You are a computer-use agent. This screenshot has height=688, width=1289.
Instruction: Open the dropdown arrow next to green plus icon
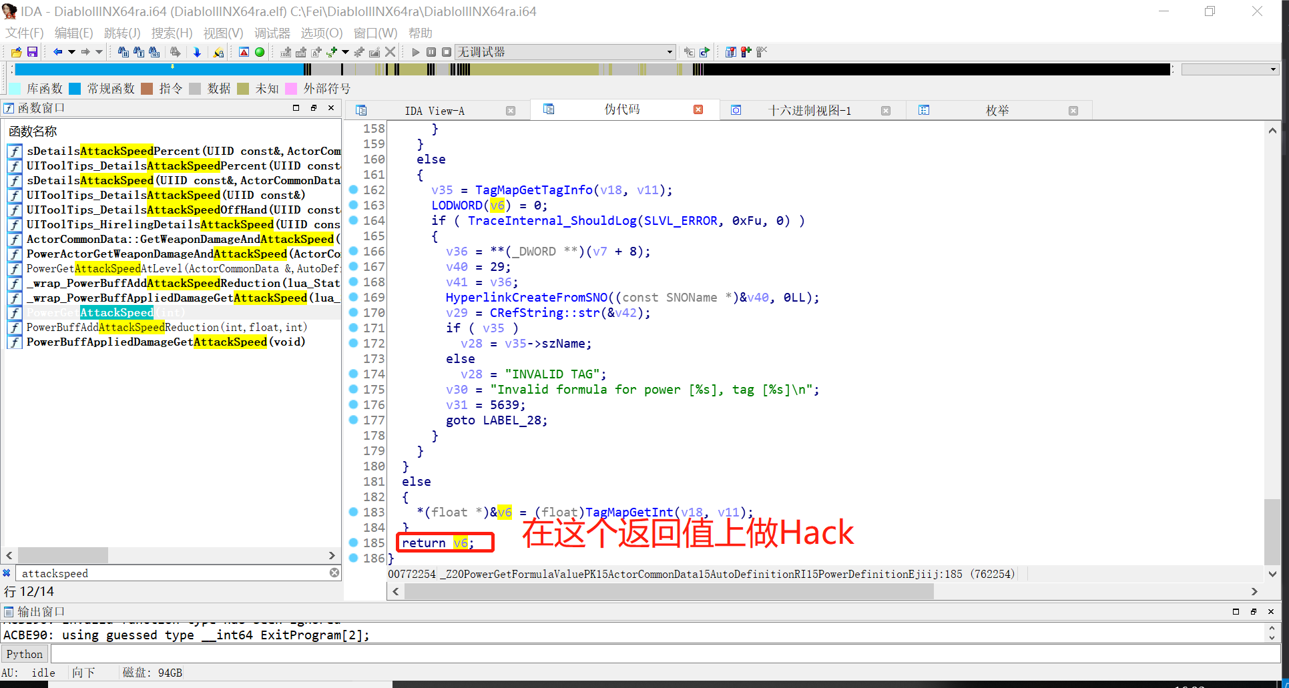click(345, 52)
